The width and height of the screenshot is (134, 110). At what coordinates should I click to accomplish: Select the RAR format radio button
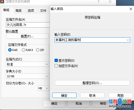10,50
